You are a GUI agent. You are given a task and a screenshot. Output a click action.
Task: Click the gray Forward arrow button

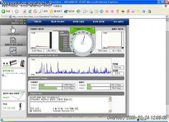click(17, 11)
